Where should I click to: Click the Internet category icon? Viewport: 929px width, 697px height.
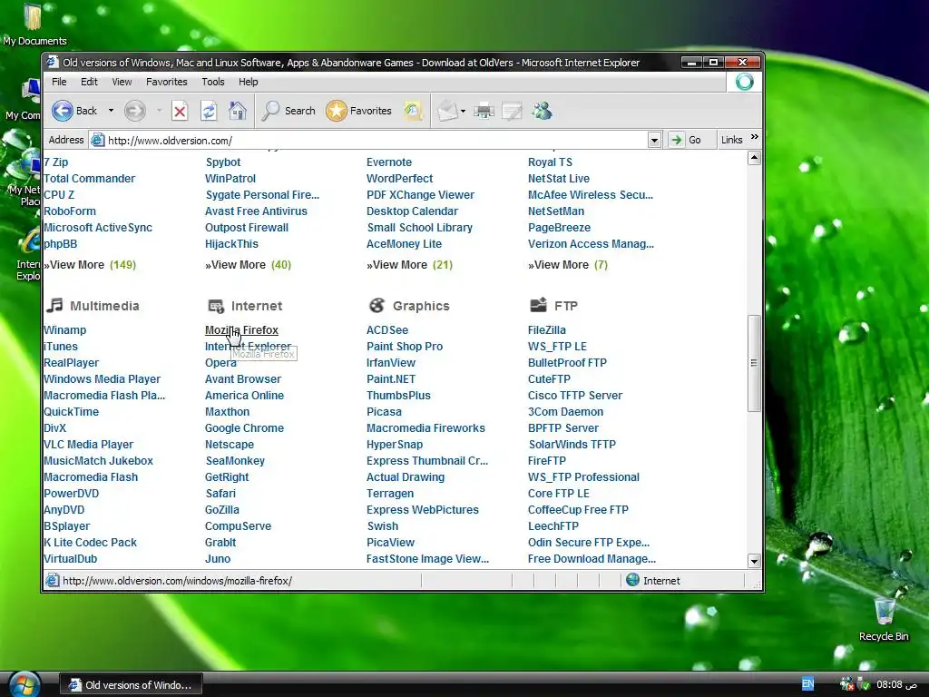(x=216, y=306)
